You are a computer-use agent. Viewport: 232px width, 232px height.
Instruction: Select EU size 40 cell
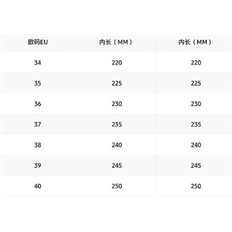38,186
